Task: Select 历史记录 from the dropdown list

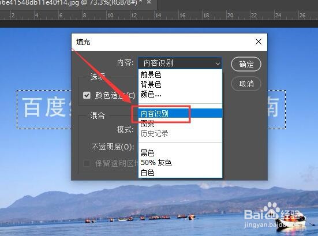Action: pyautogui.click(x=180, y=133)
